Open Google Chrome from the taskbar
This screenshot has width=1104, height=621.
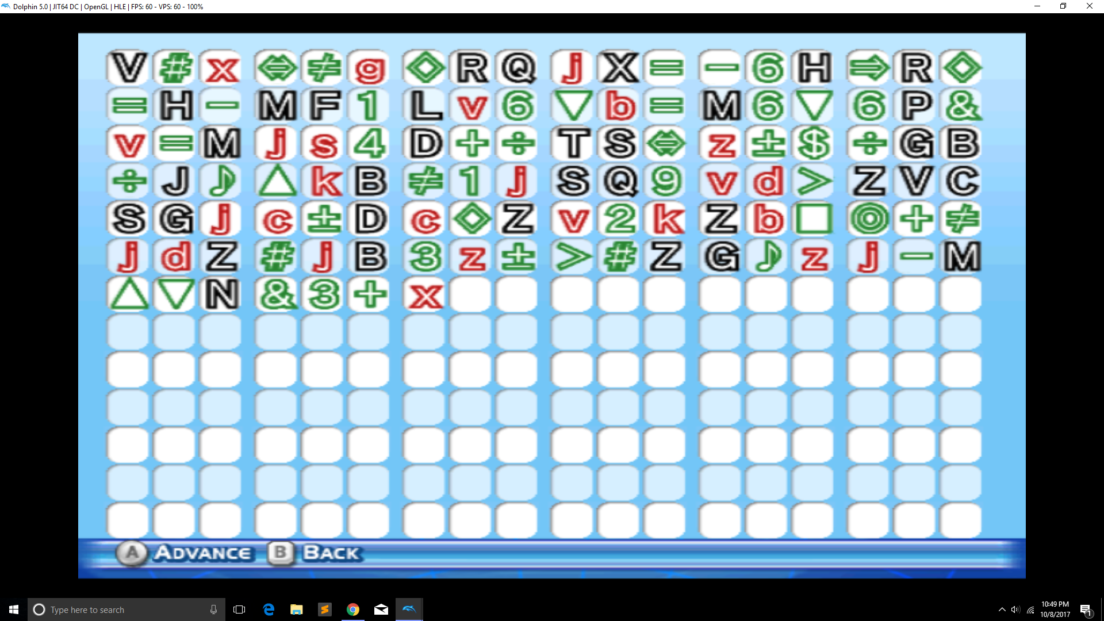click(x=353, y=609)
